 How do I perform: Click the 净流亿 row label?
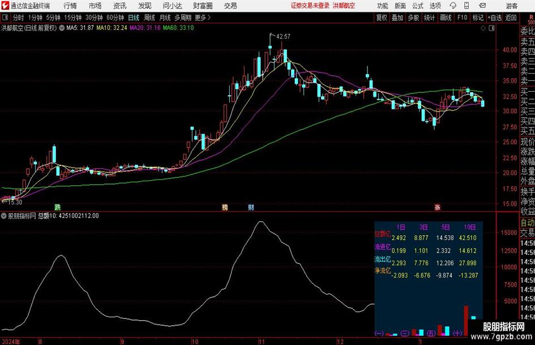(x=383, y=271)
